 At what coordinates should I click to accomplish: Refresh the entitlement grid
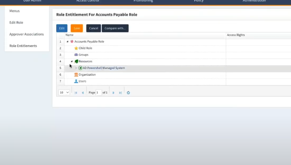coord(128,93)
